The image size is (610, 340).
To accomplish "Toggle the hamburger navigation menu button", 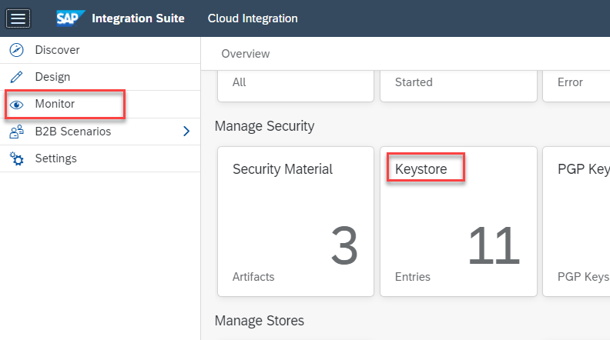I will [18, 18].
